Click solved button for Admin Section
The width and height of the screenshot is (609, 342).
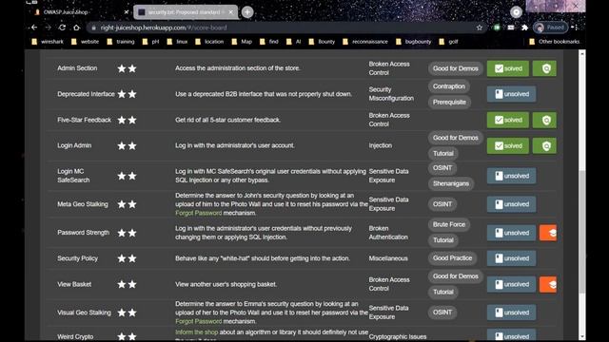(x=507, y=68)
